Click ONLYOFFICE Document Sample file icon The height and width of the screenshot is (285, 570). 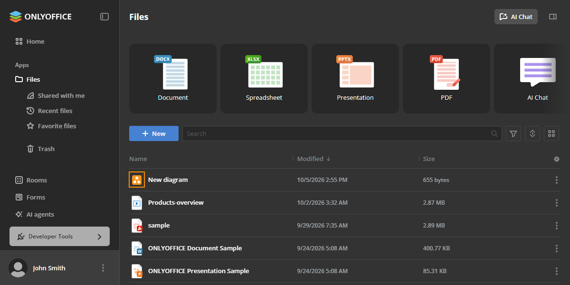pos(137,248)
